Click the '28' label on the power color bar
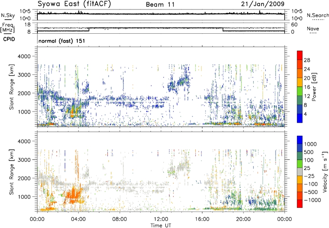 coord(307,60)
